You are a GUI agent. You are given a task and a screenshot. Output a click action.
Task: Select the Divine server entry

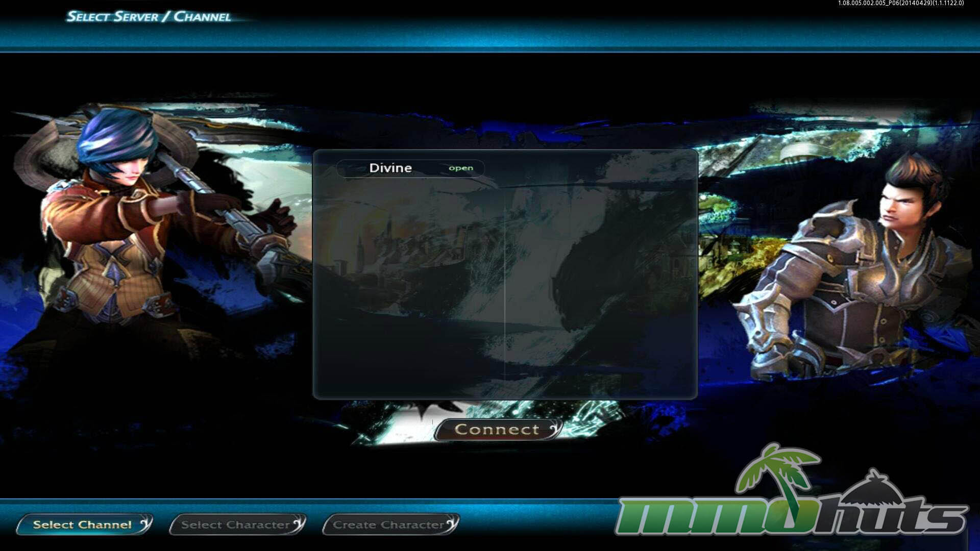tap(390, 168)
